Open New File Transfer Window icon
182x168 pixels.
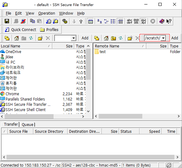tap(55, 21)
